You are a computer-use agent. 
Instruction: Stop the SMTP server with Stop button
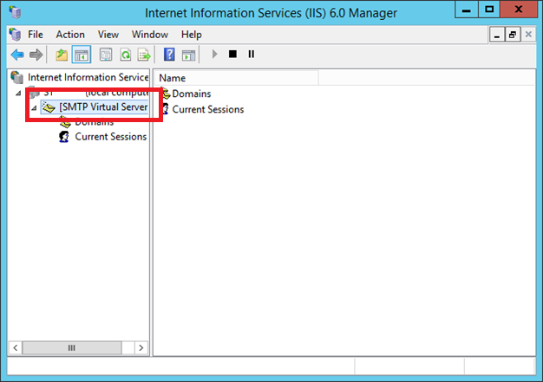232,54
